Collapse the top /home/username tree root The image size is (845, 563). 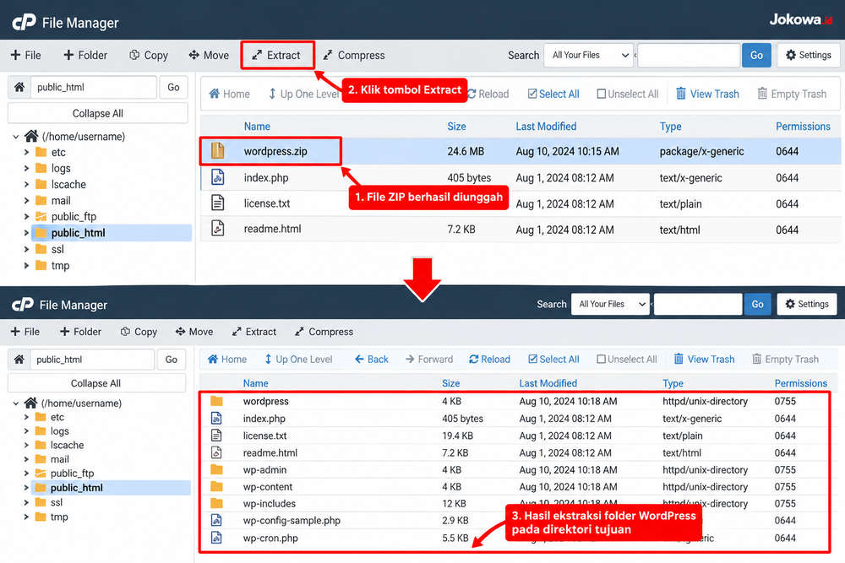(x=15, y=137)
